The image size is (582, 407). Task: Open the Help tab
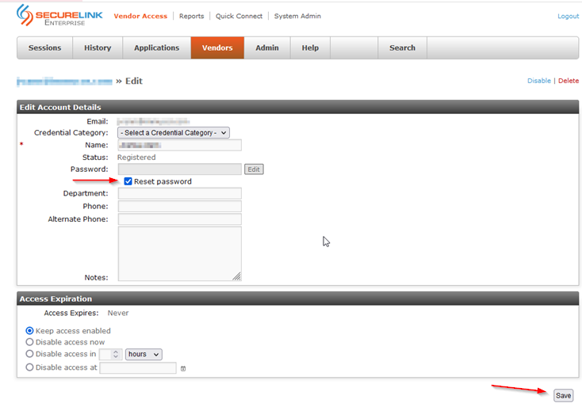(x=310, y=48)
